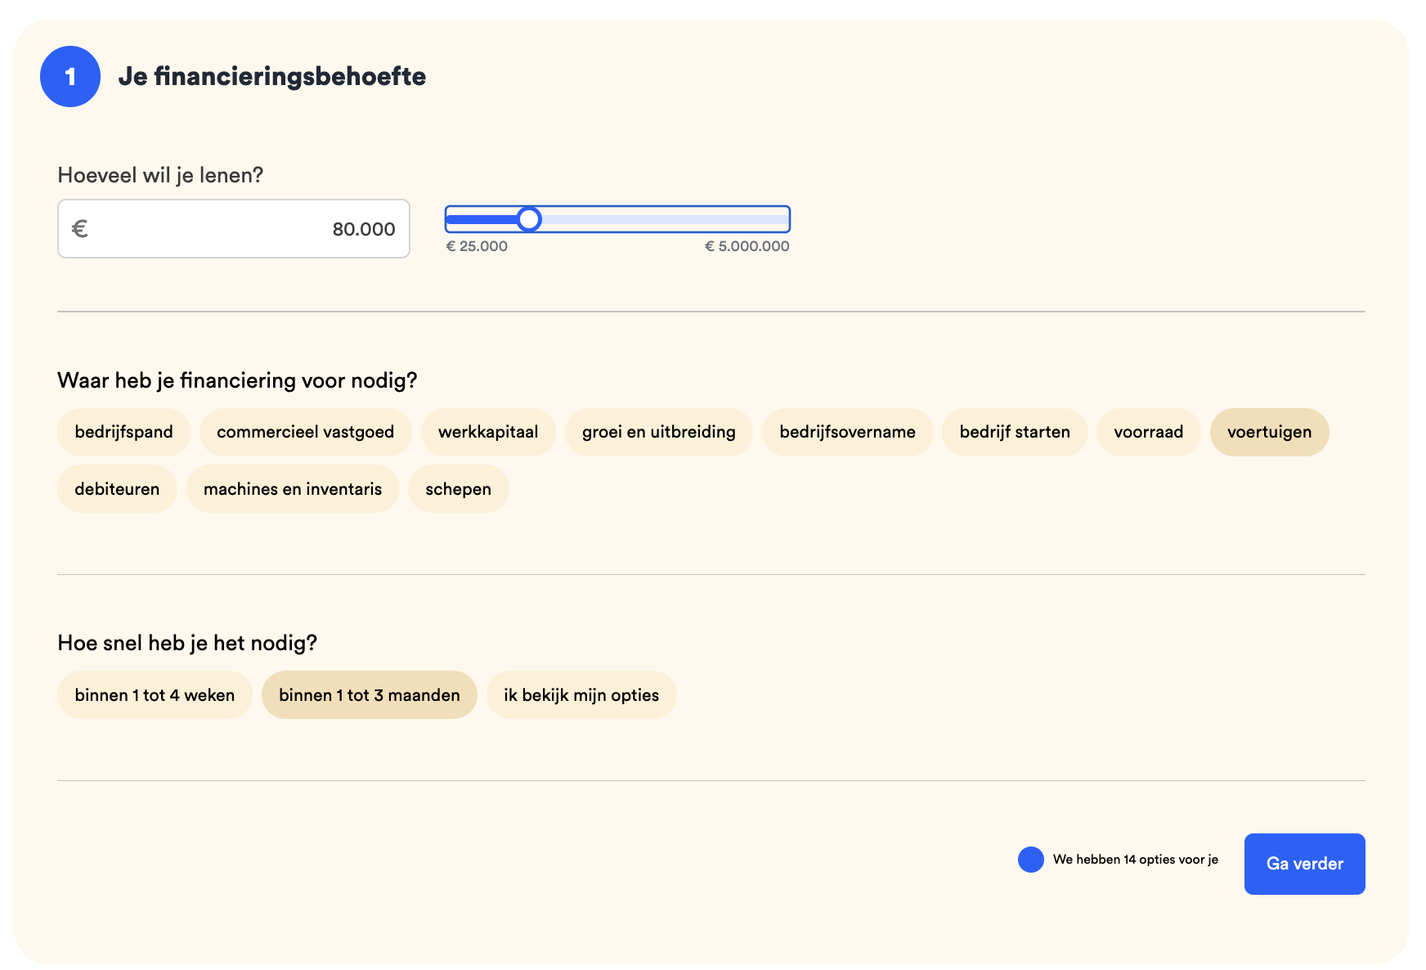Click the euro sign in amount field

(x=80, y=228)
